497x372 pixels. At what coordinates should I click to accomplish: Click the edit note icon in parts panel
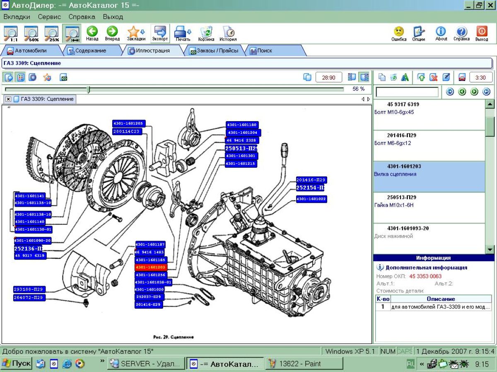[x=446, y=77]
